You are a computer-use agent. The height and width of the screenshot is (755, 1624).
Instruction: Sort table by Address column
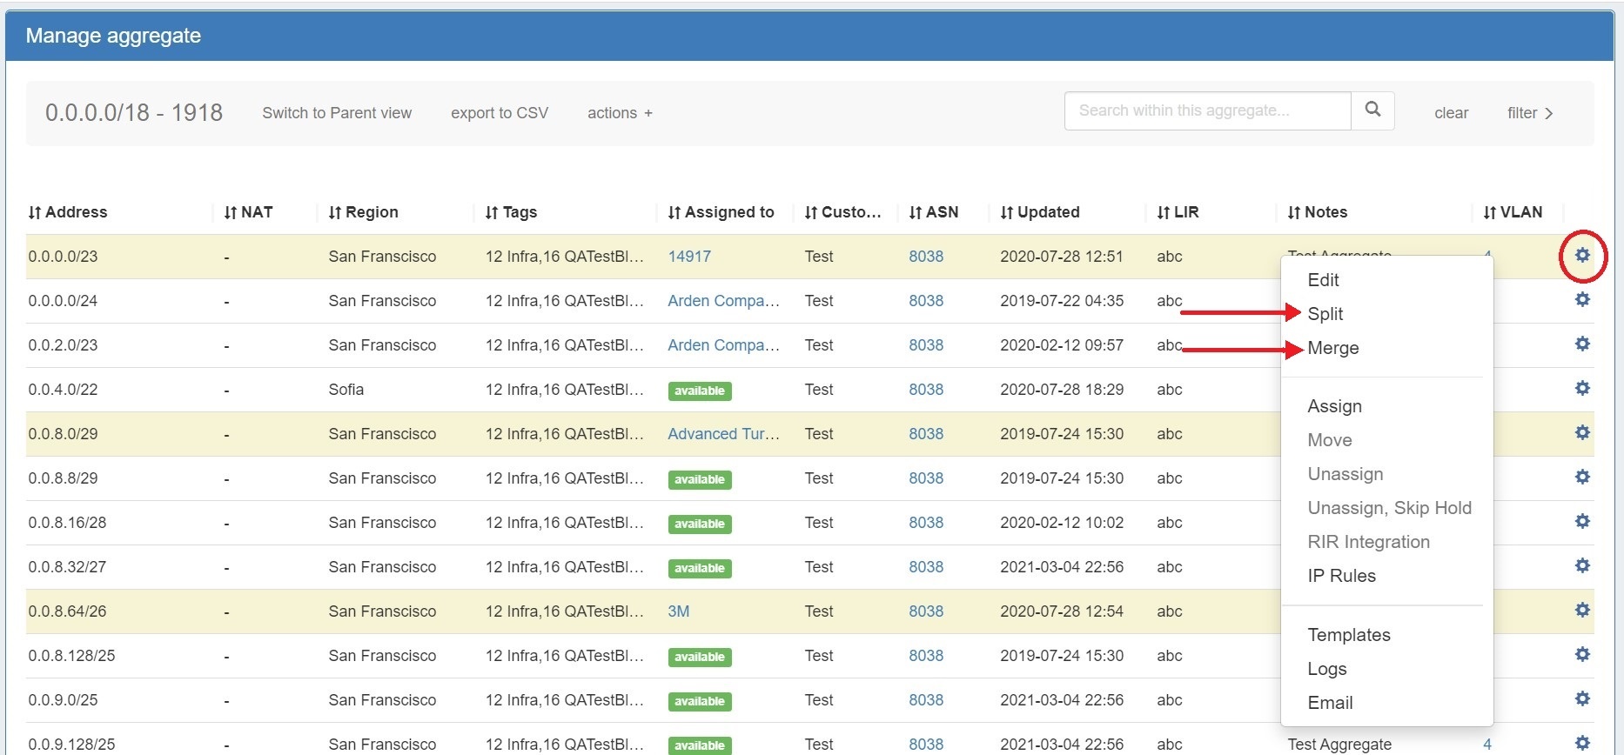coord(68,212)
